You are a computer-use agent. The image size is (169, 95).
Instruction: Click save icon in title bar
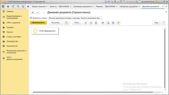[106, 2]
